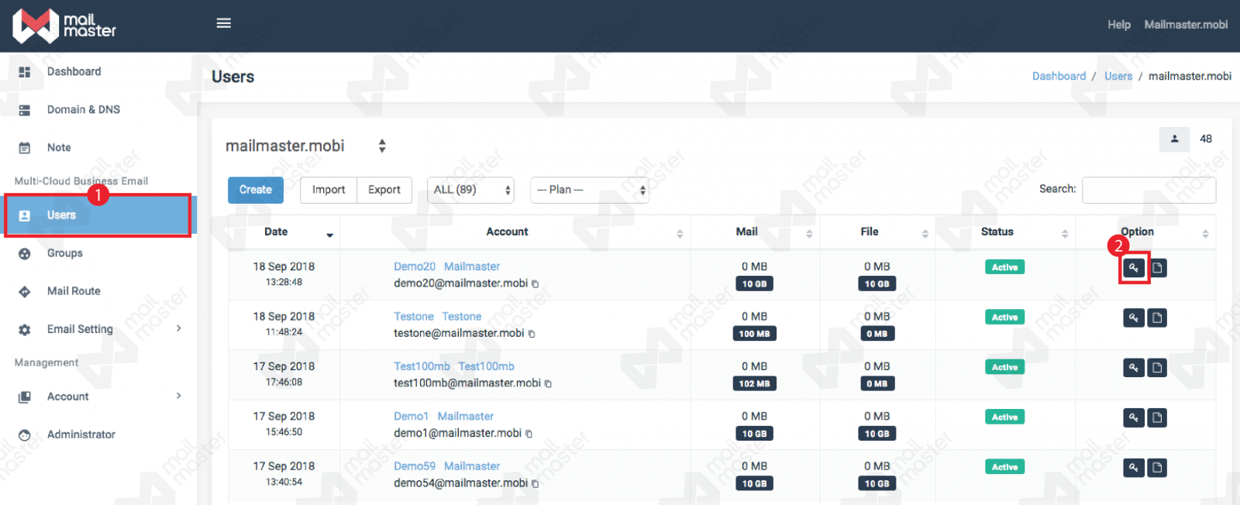1240x505 pixels.
Task: Click key icon for testone@mailmaster.mobi
Action: pos(1134,318)
